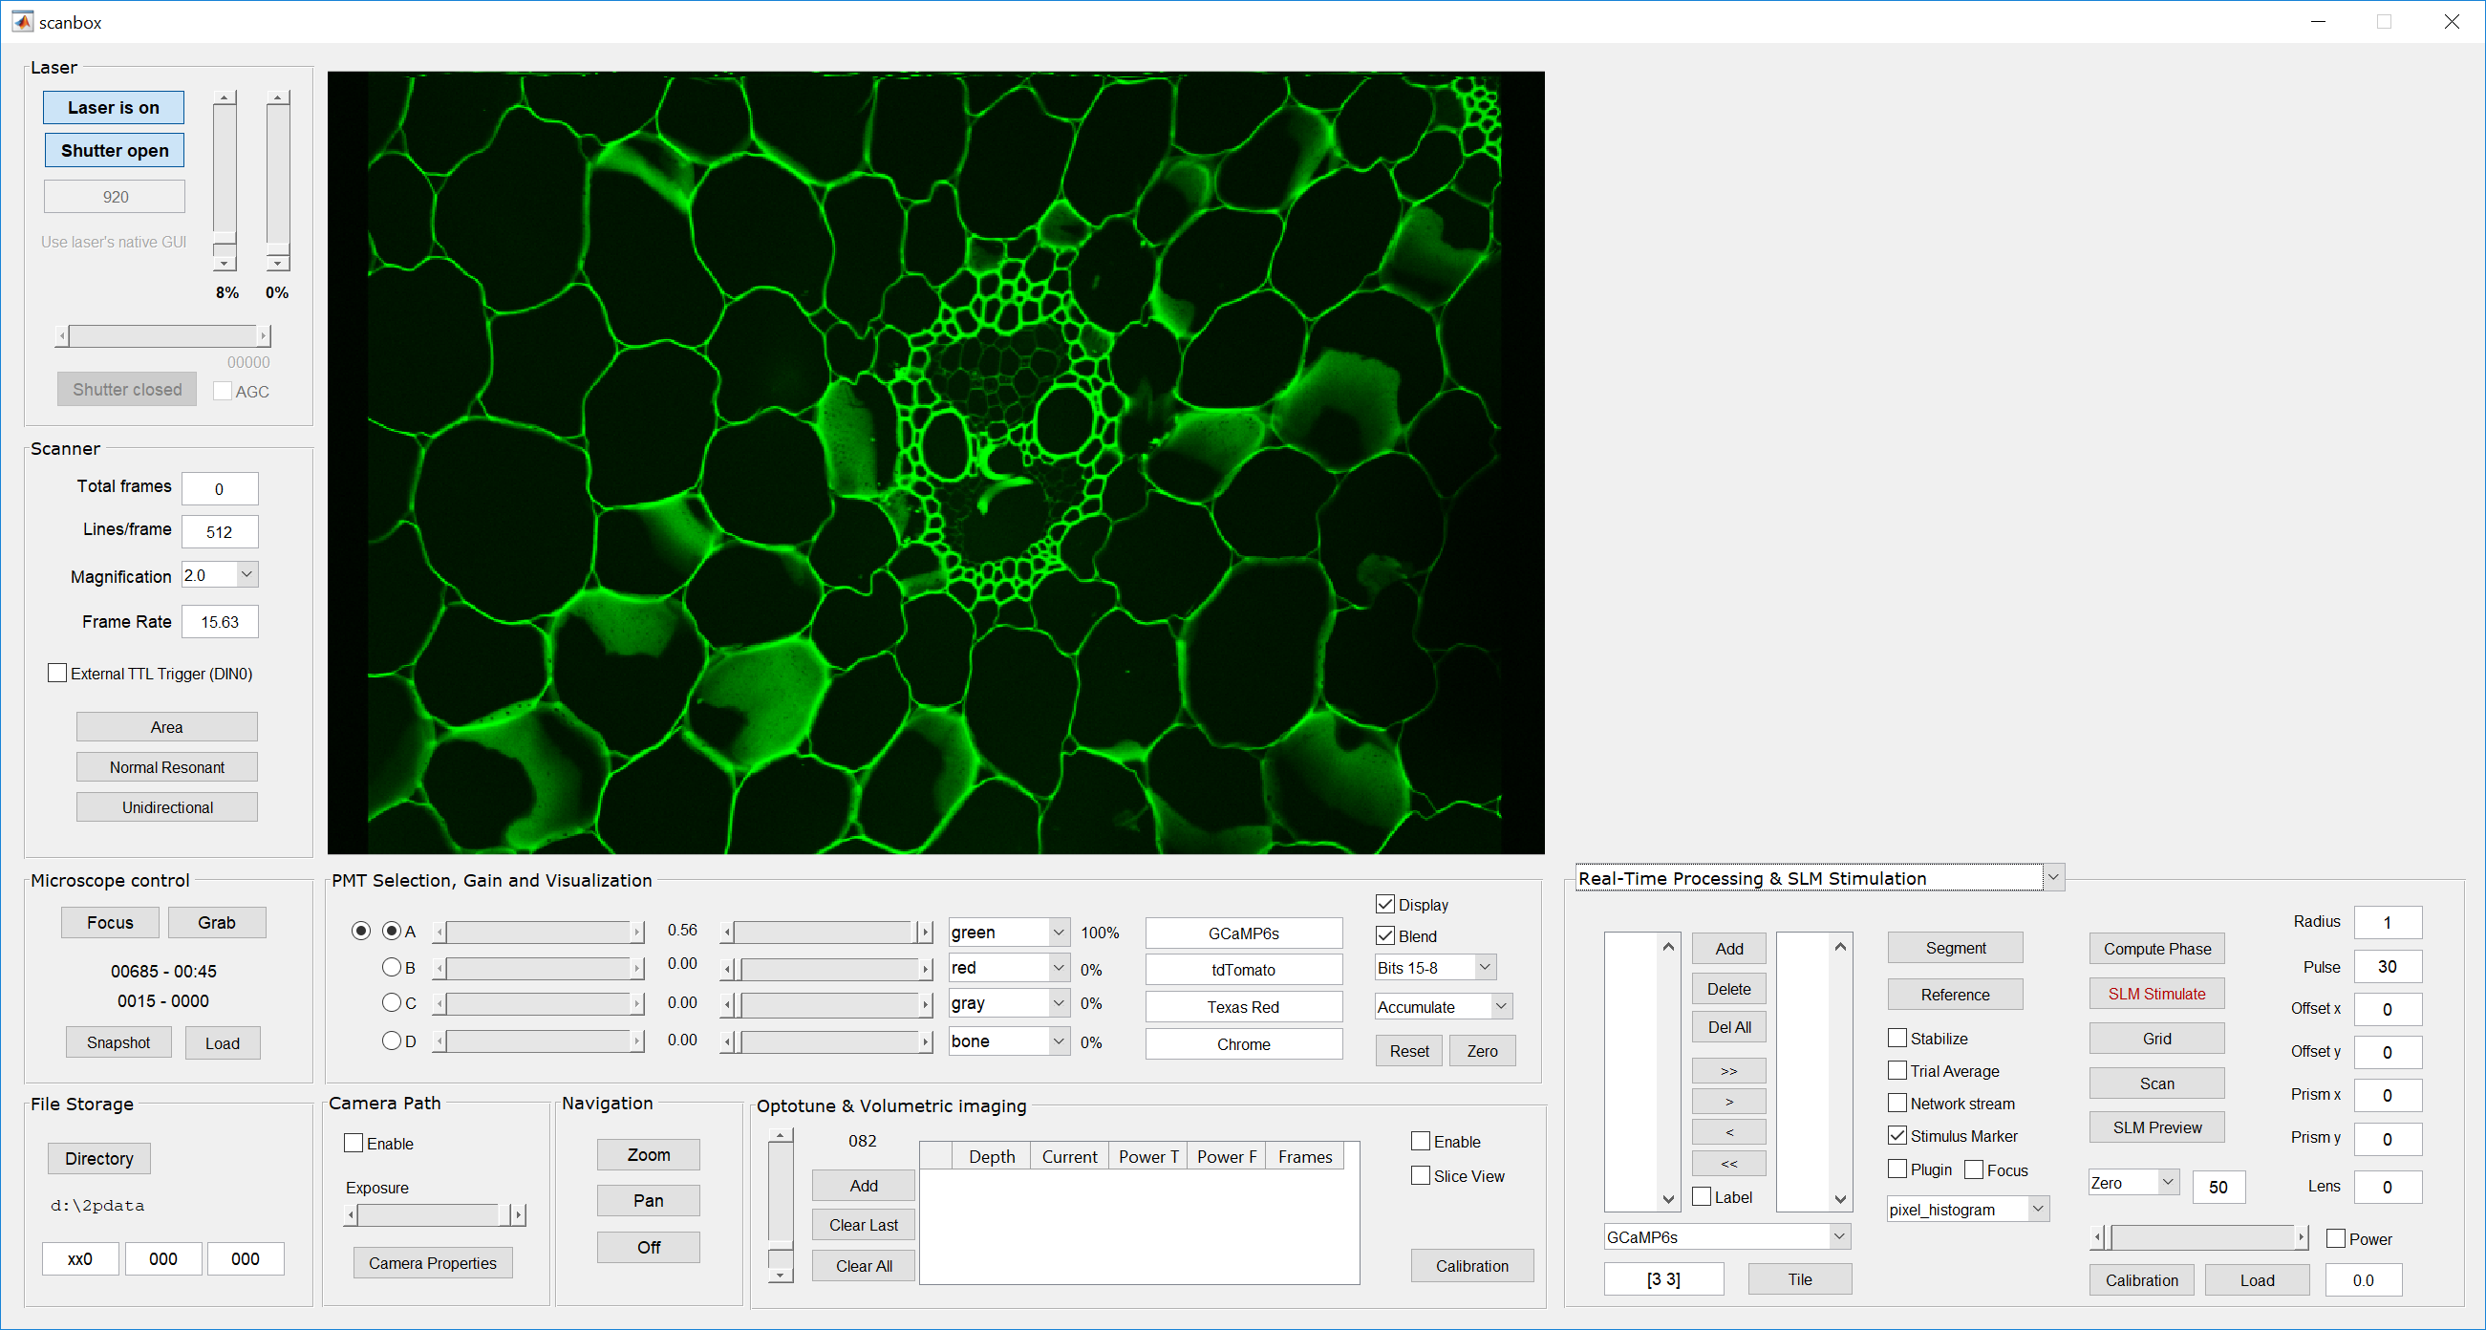
Task: Click the single '<' arrow button
Action: (1728, 1132)
